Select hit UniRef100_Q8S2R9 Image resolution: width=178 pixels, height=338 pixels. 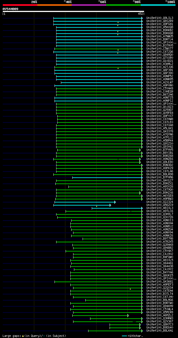coord(160,21)
